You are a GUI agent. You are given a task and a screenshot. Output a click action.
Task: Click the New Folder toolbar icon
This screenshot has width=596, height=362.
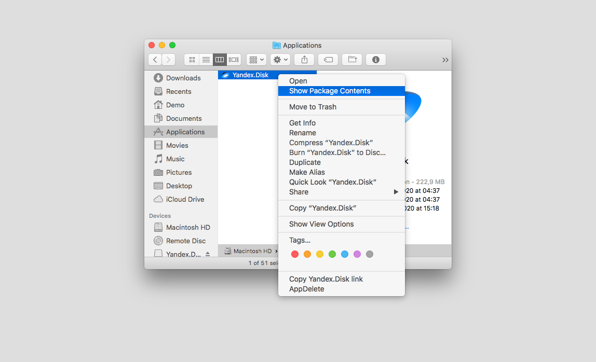[x=352, y=60]
